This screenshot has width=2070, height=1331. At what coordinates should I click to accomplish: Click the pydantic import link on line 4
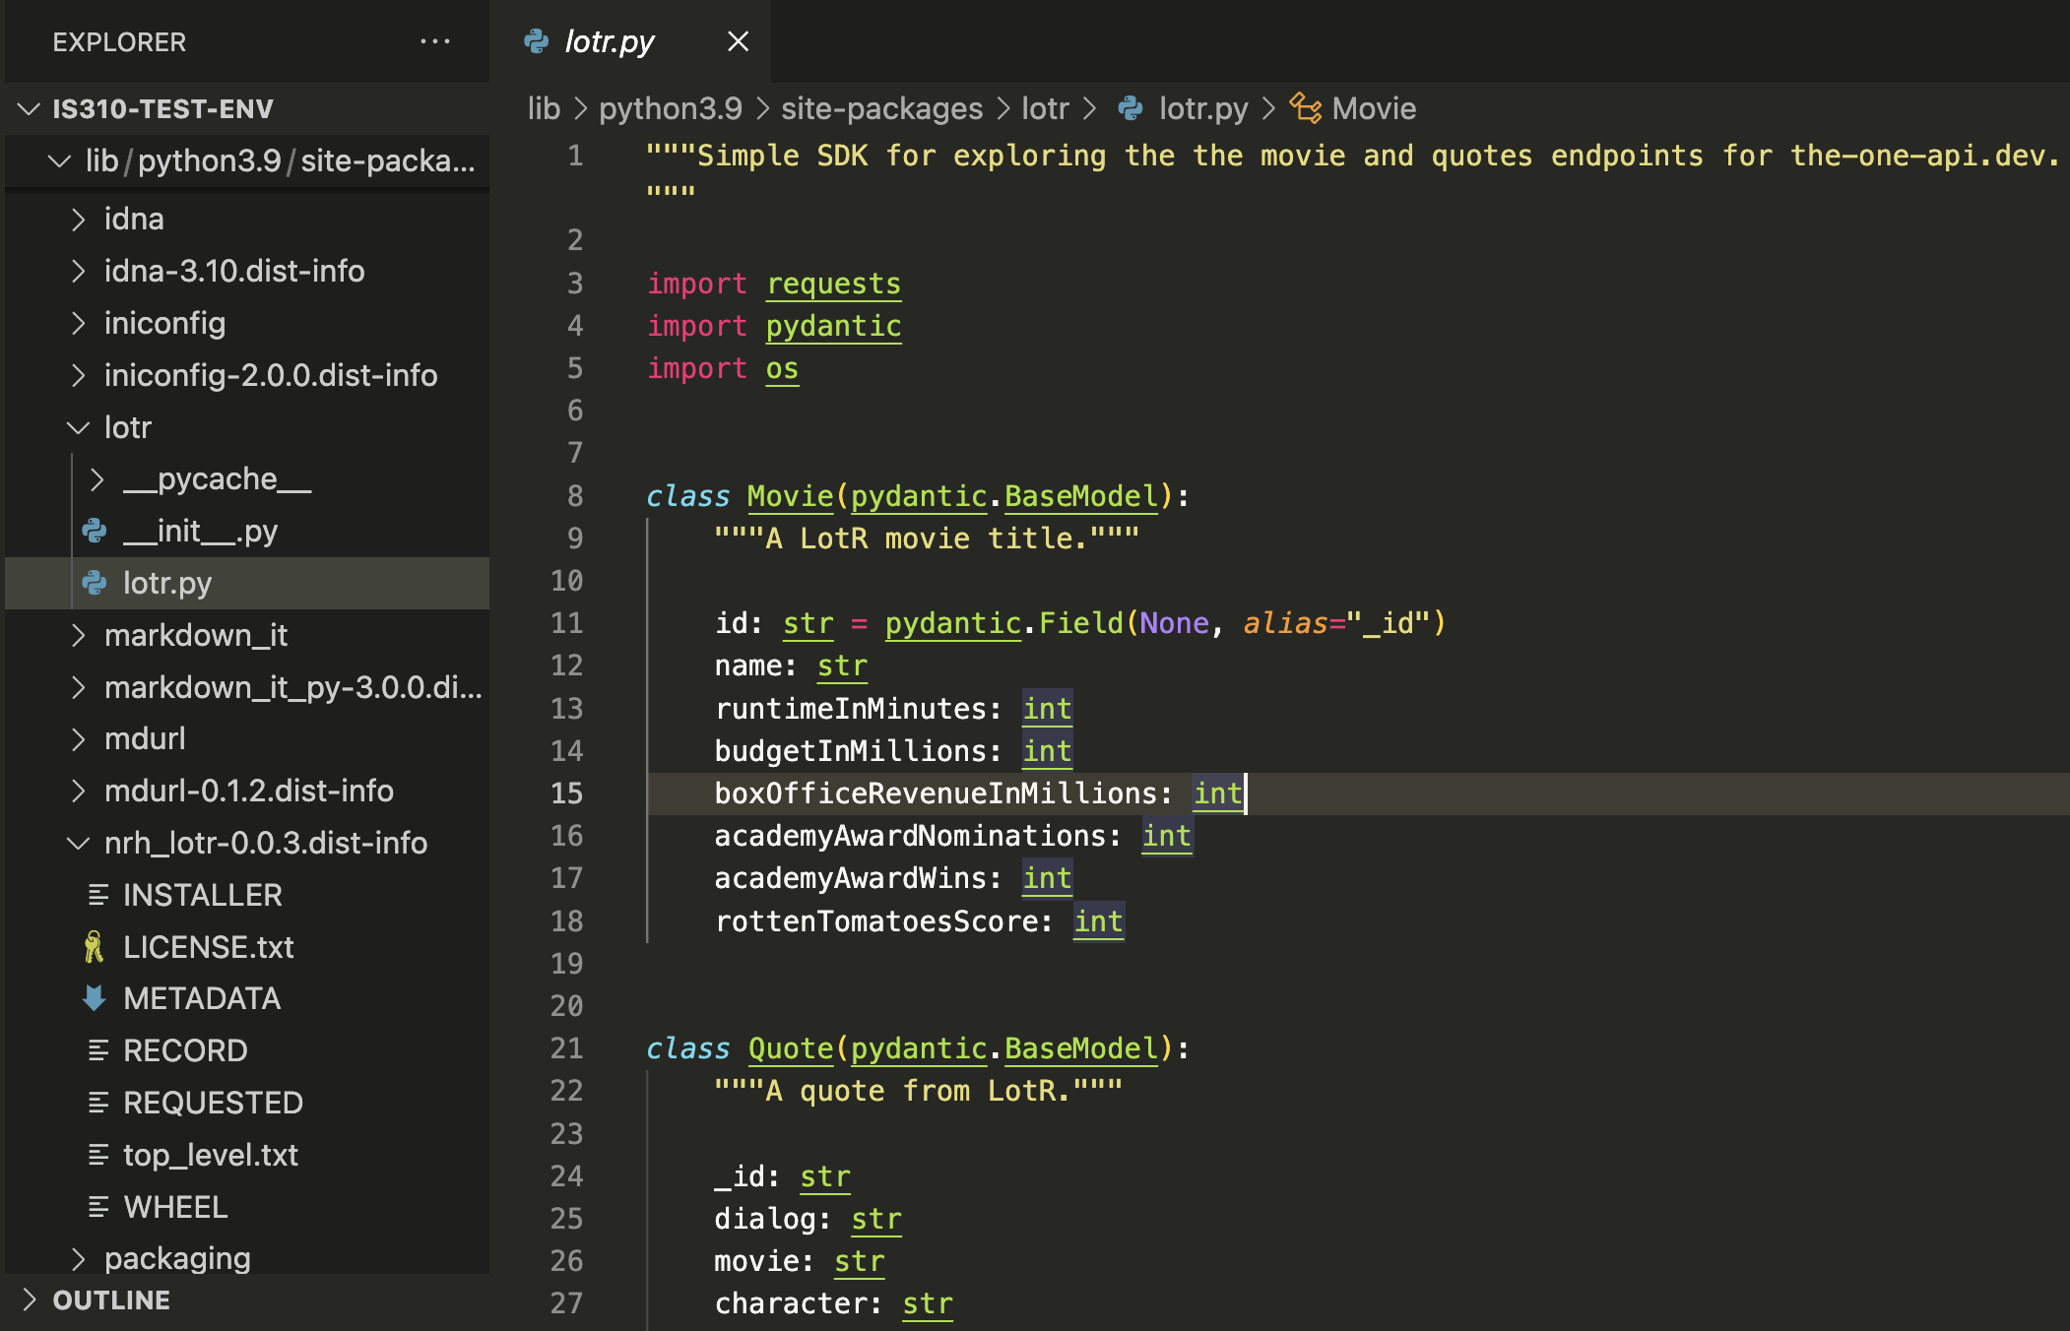(x=833, y=326)
